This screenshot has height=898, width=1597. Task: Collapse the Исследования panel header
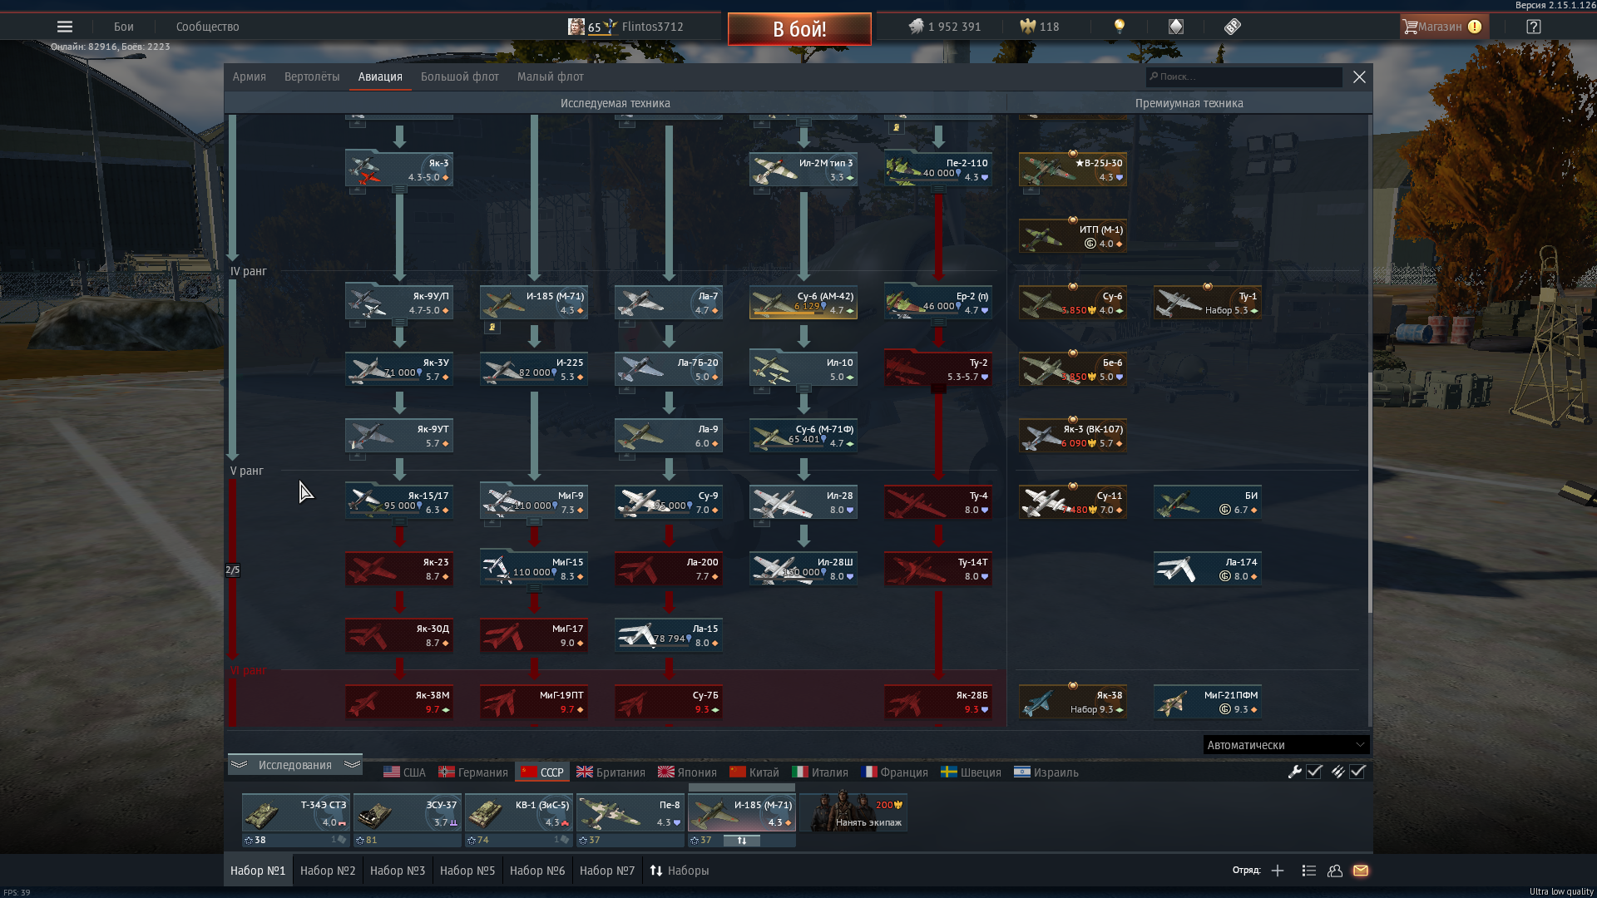coord(295,765)
